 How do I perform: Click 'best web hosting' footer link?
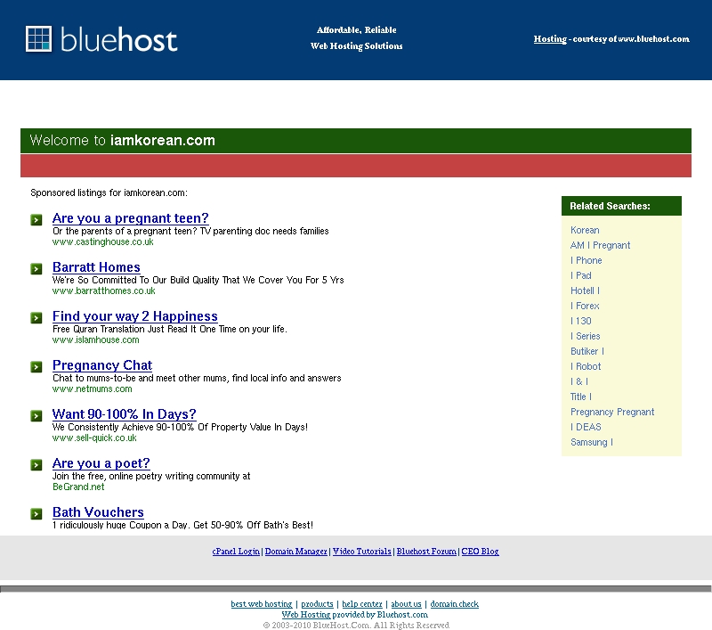[262, 604]
